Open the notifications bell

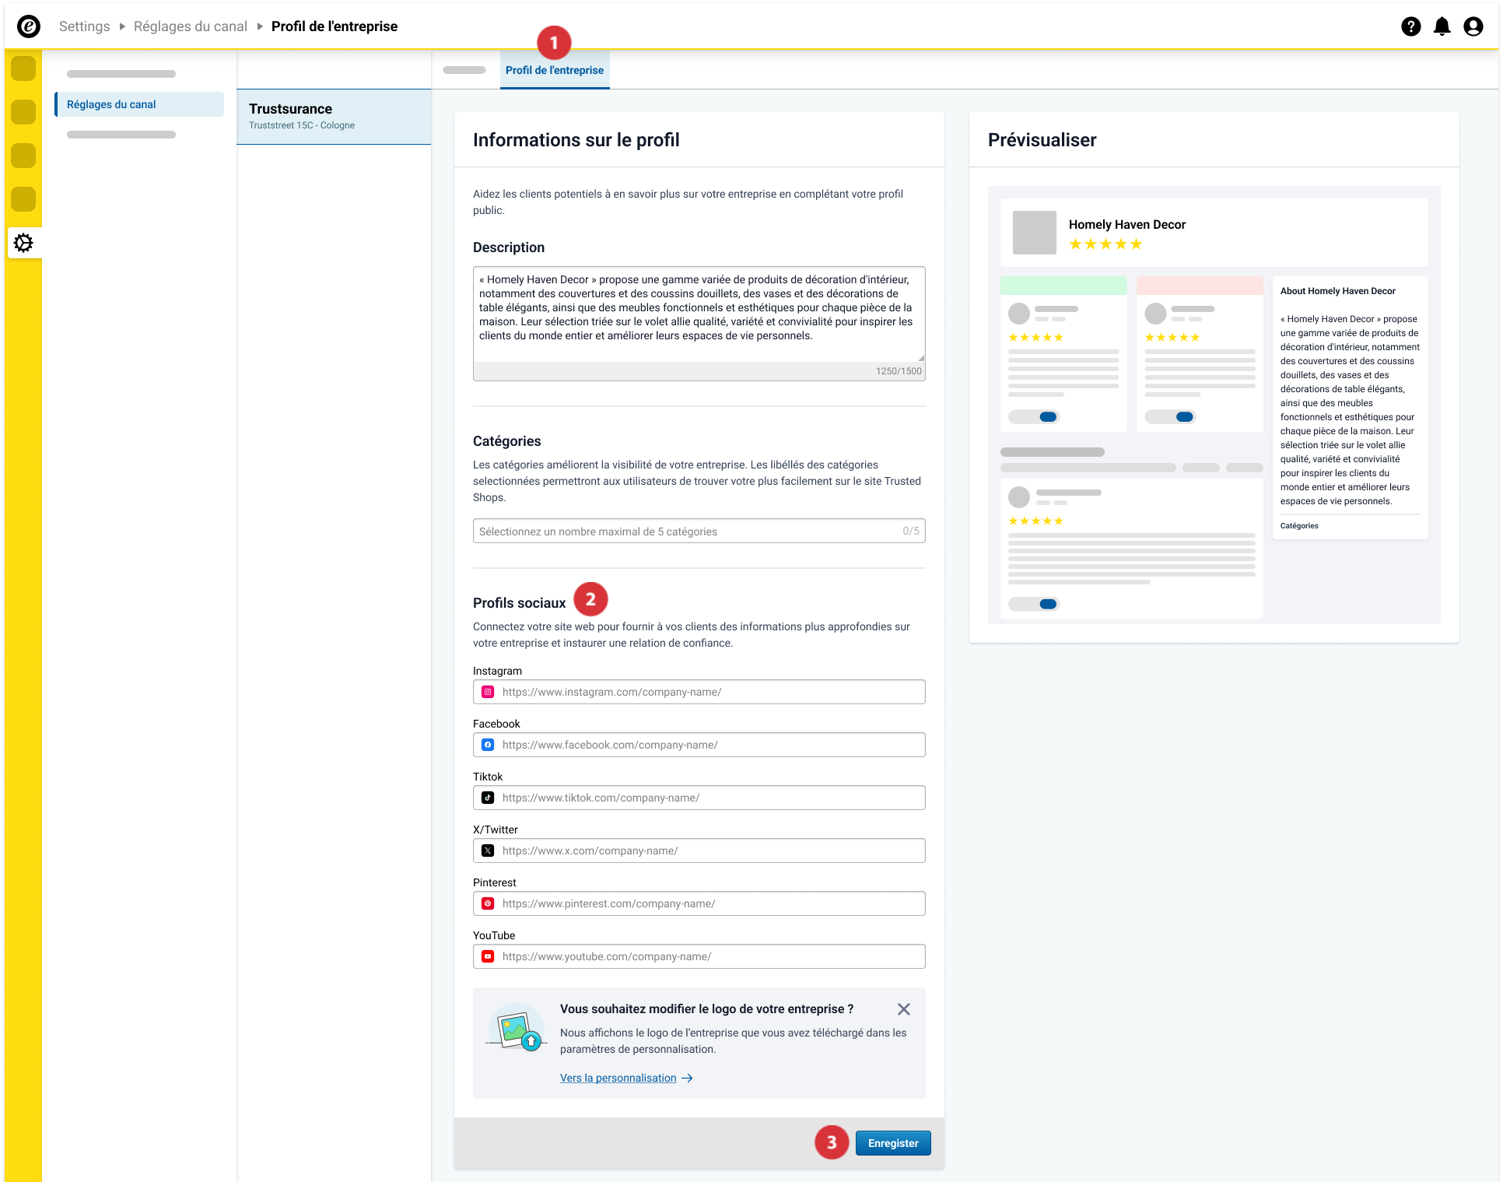[1442, 26]
